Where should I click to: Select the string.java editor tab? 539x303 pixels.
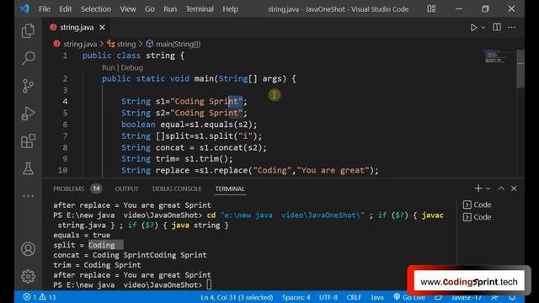click(77, 28)
